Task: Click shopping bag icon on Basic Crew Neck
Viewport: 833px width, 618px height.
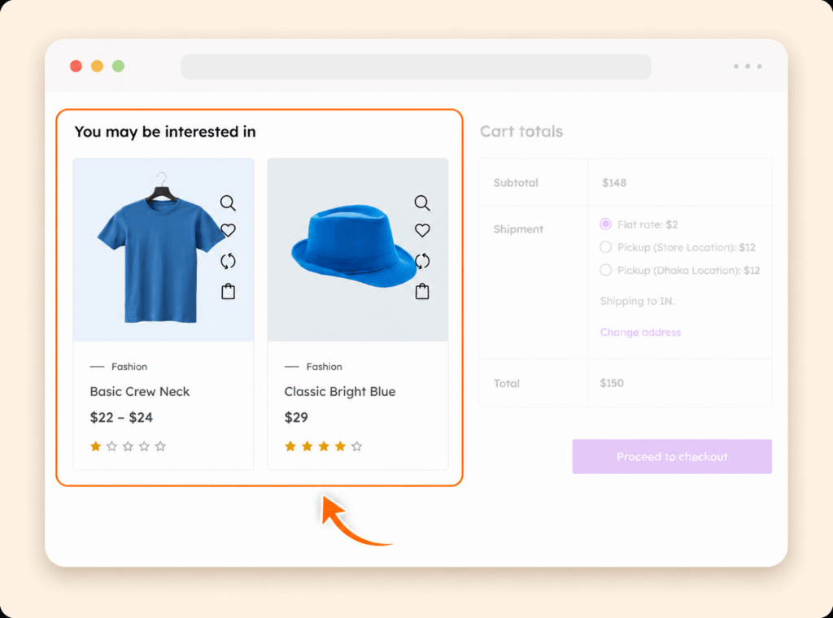Action: point(228,291)
